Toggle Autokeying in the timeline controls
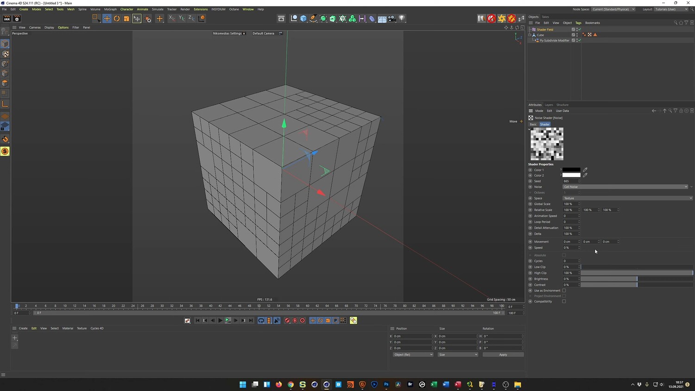695x391 pixels. (x=295, y=321)
